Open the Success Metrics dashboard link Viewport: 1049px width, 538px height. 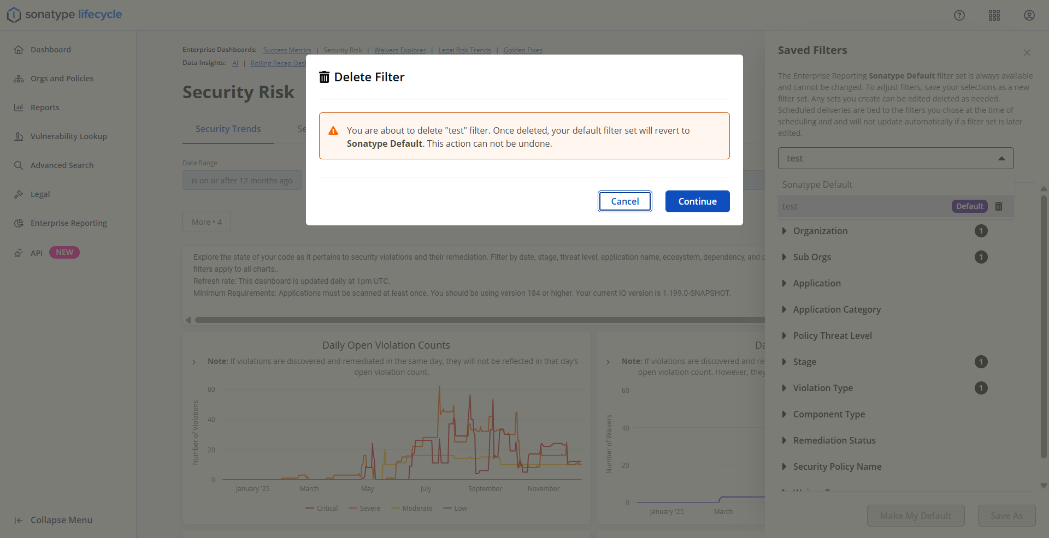point(287,50)
